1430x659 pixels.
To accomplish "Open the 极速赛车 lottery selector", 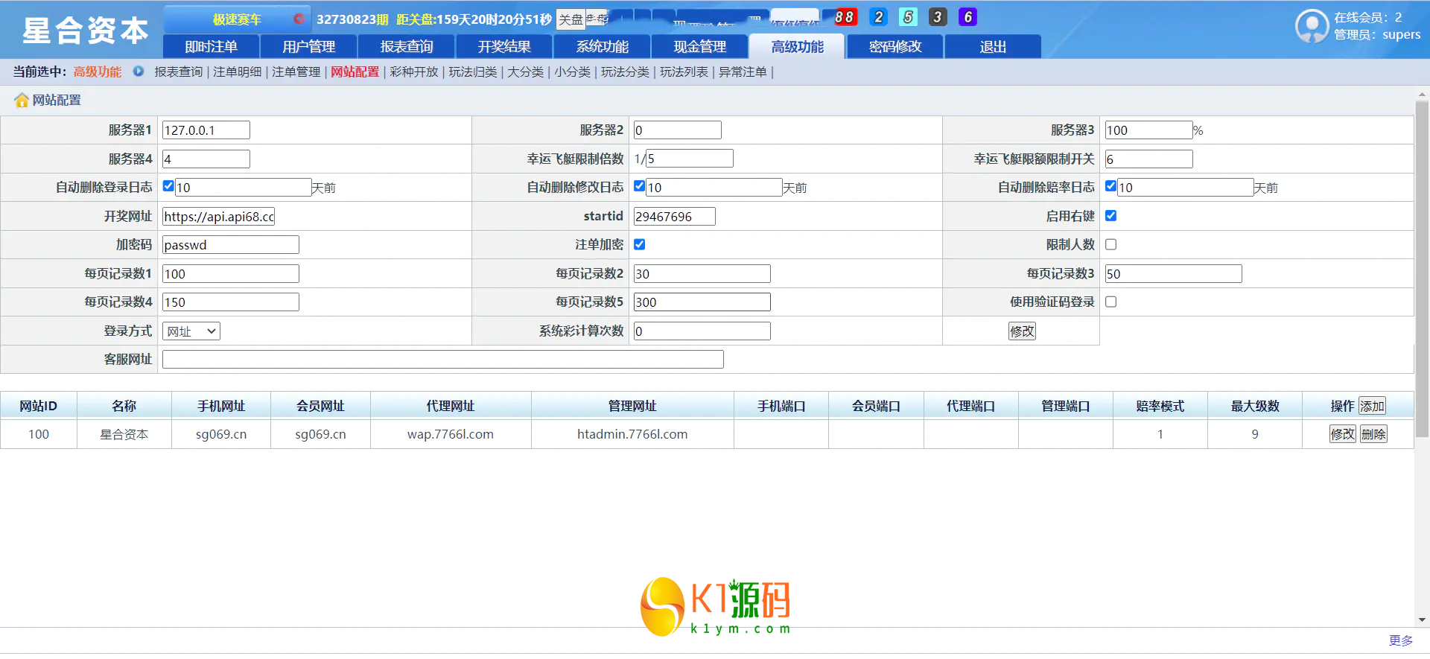I will [237, 19].
